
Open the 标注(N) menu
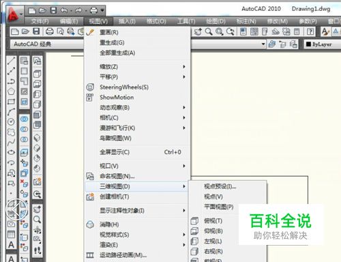(x=246, y=21)
